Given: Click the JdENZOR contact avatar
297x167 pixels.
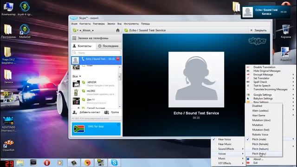Looking at the screenshot, I should [76, 83].
